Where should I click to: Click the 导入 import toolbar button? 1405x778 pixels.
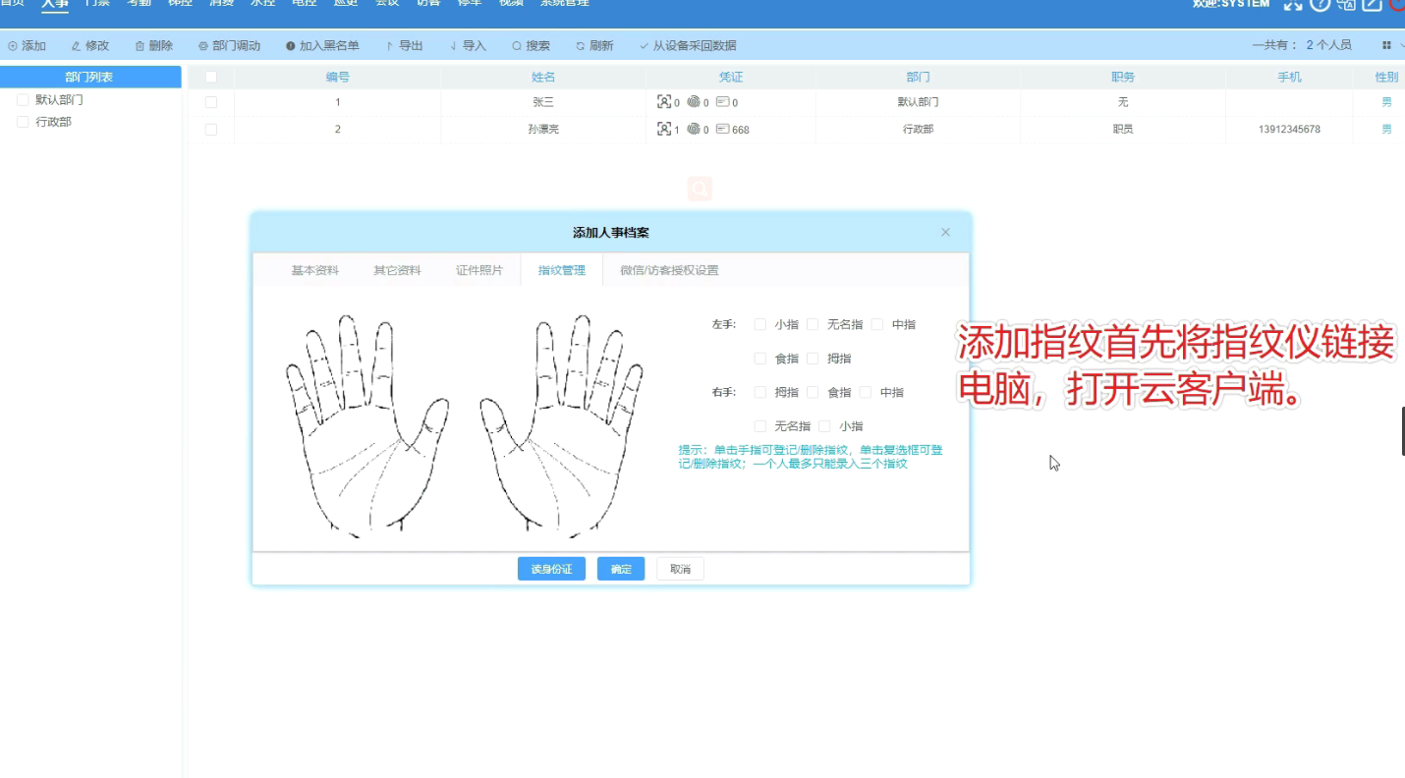click(468, 46)
